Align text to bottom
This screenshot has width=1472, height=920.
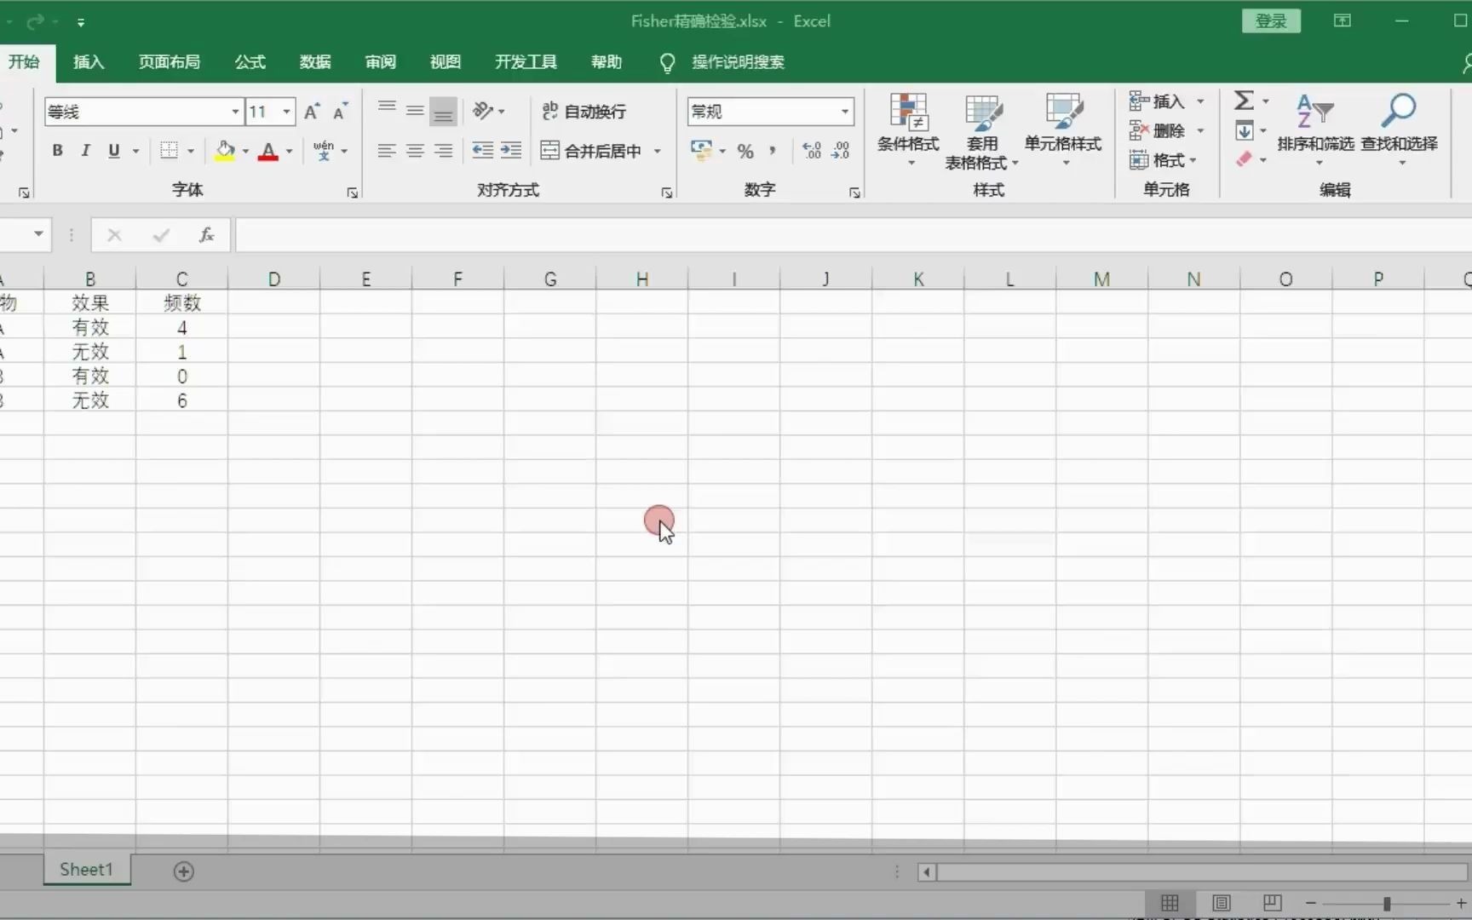[x=443, y=111]
